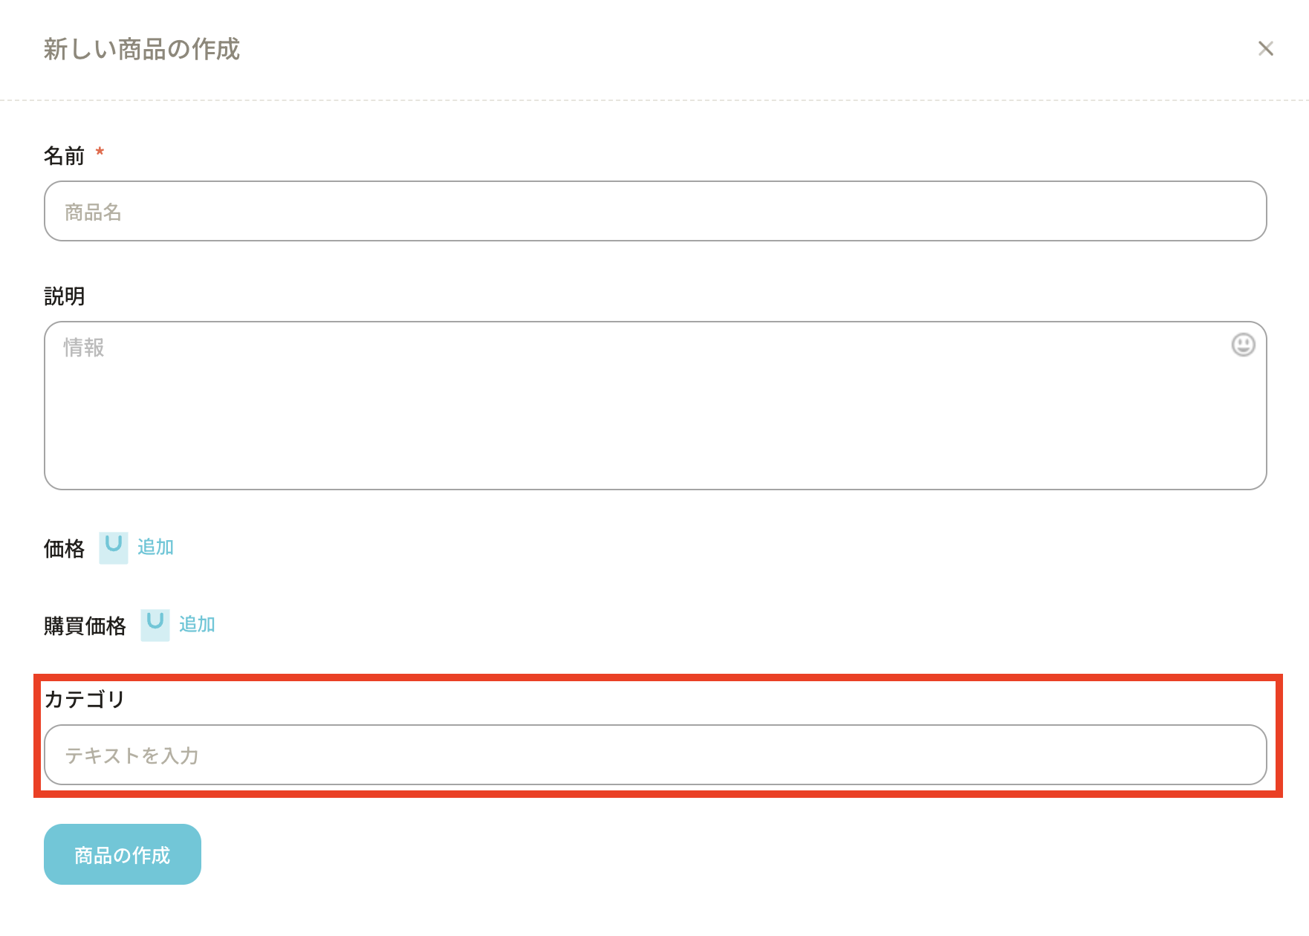Click into the 説明 description textarea

pyautogui.click(x=654, y=416)
